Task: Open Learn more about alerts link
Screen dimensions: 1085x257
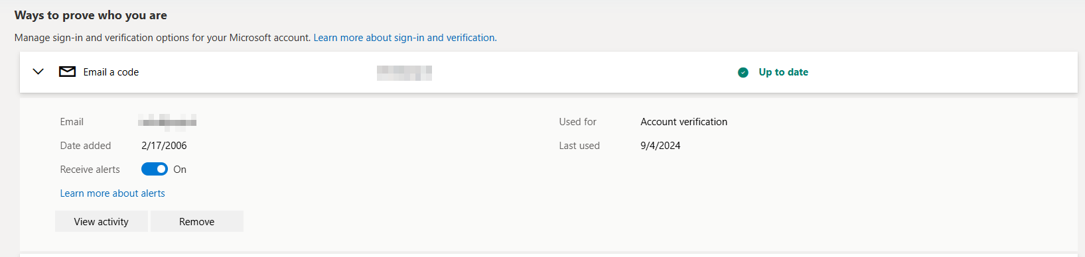Action: click(113, 193)
